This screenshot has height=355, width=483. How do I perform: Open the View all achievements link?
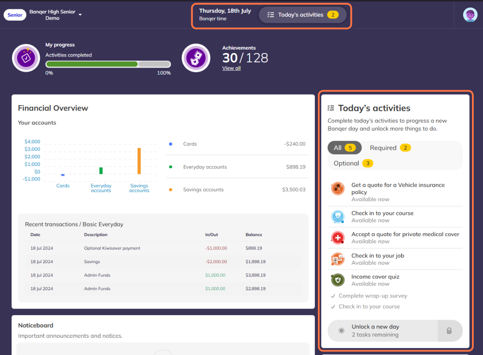(x=231, y=68)
